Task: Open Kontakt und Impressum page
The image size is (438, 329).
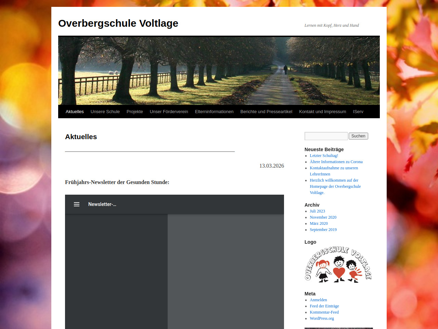Action: click(x=322, y=112)
